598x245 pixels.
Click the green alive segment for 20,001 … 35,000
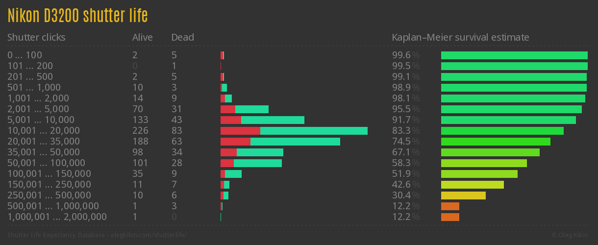click(x=295, y=142)
